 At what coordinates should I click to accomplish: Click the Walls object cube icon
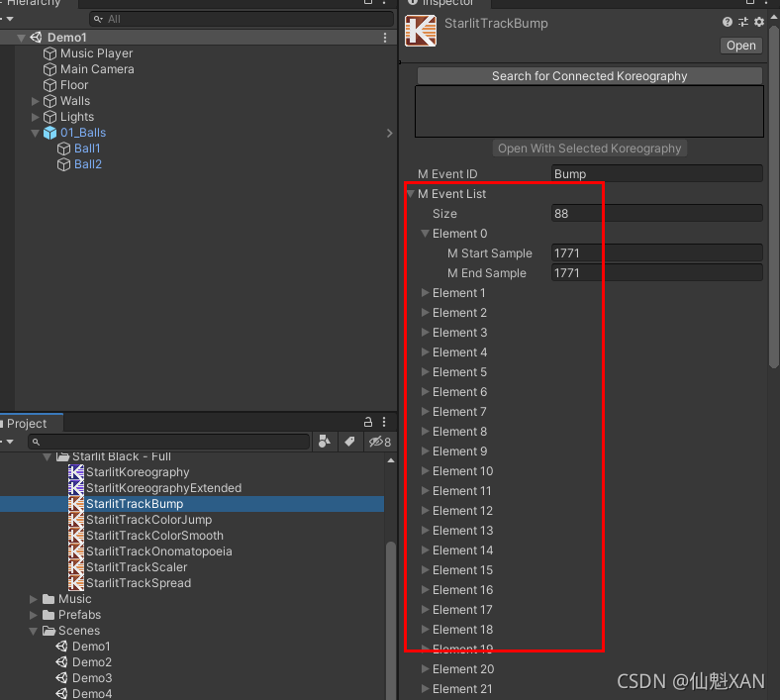pos(49,101)
